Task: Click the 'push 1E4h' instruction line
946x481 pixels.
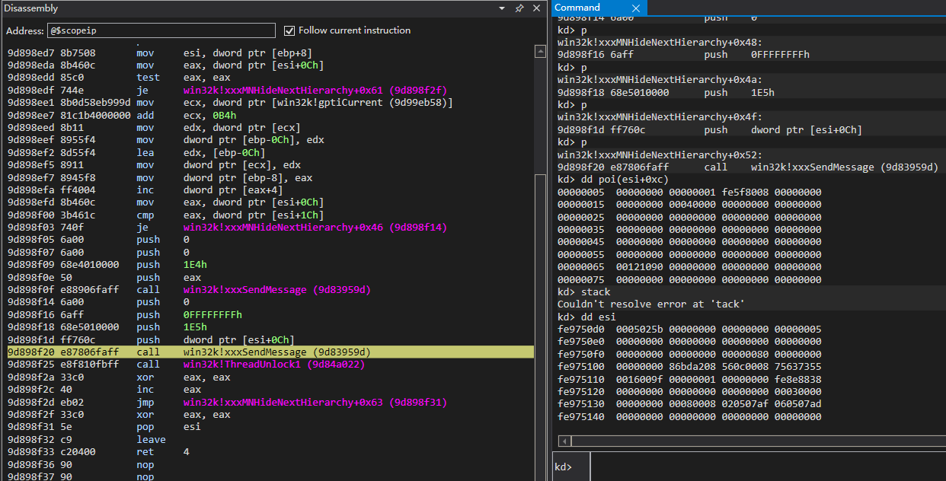Action: point(270,265)
